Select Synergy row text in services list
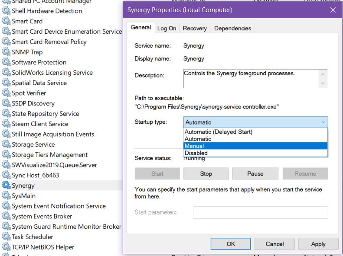The image size is (343, 256). 23,186
